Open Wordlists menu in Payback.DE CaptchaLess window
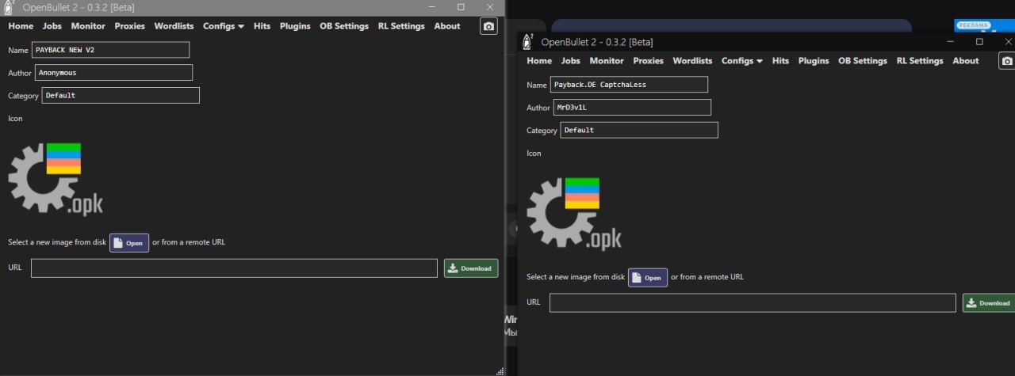 tap(692, 61)
